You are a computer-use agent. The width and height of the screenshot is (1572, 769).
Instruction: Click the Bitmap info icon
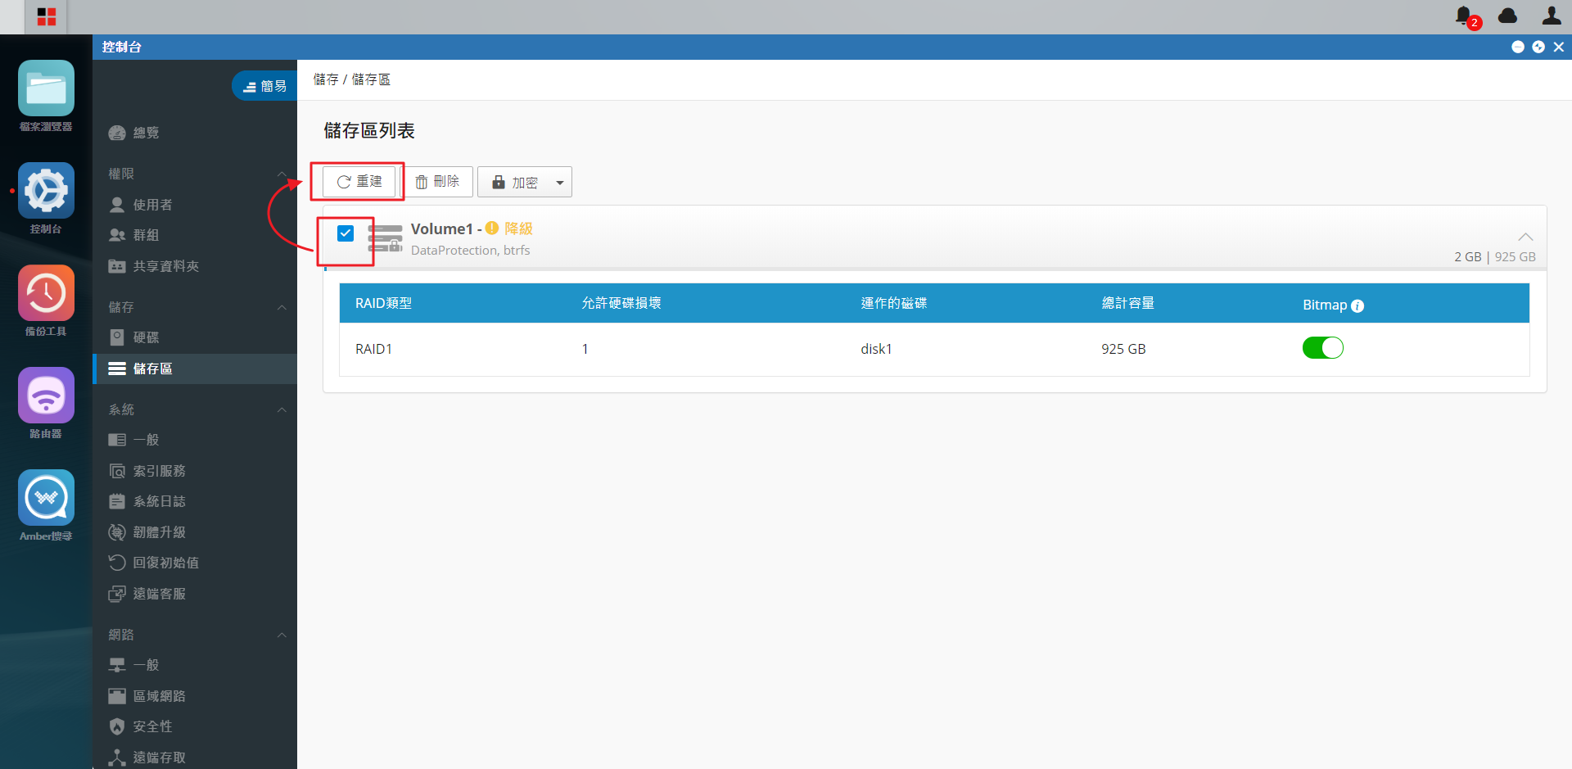coord(1357,305)
